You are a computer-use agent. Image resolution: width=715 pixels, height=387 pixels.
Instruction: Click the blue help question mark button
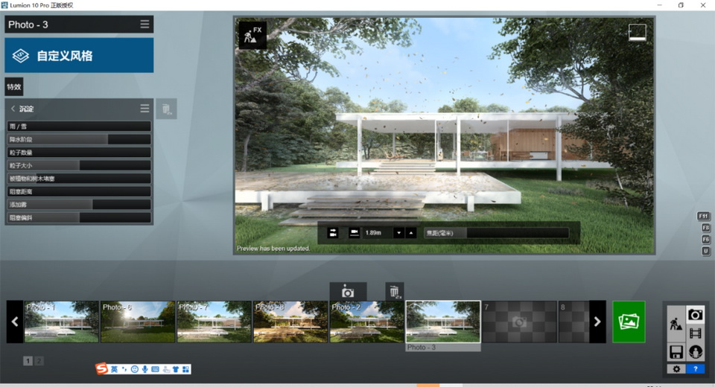coord(695,369)
